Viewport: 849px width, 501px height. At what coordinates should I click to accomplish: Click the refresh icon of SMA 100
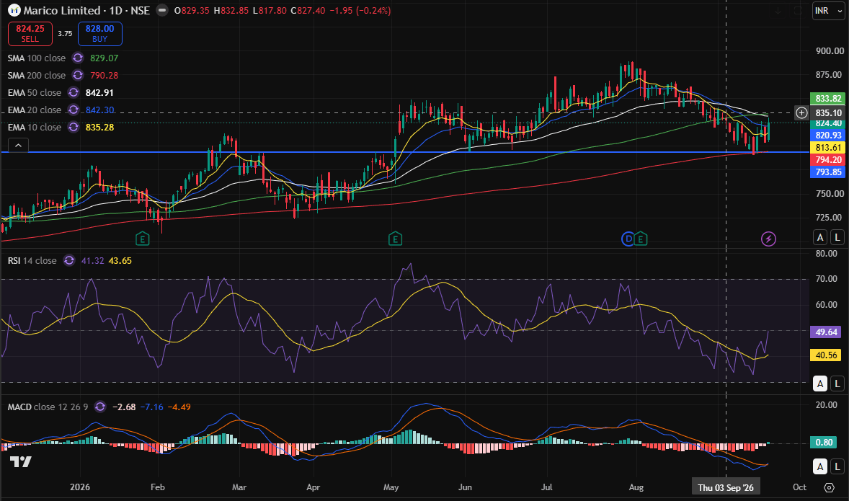tap(78, 58)
